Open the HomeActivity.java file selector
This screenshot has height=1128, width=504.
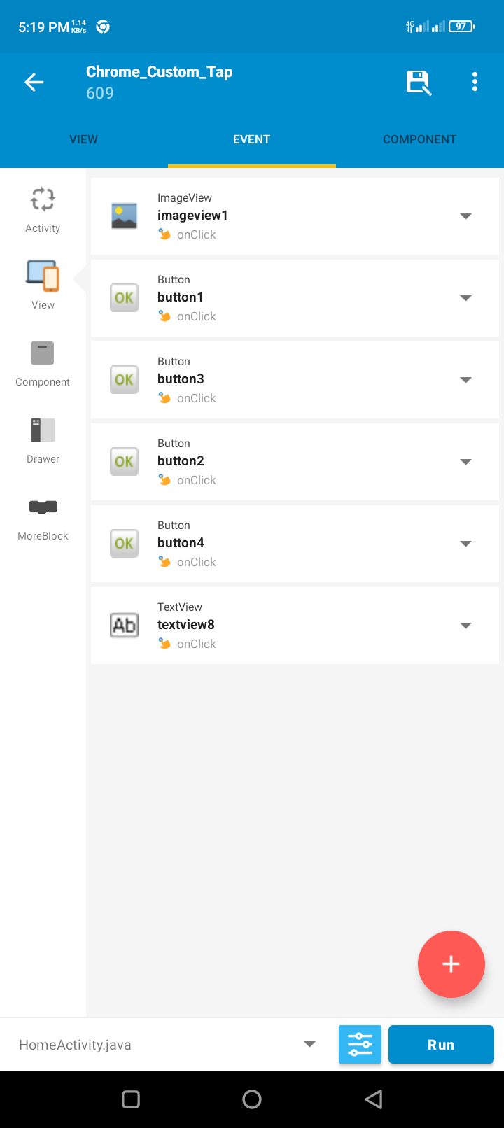click(x=168, y=1044)
